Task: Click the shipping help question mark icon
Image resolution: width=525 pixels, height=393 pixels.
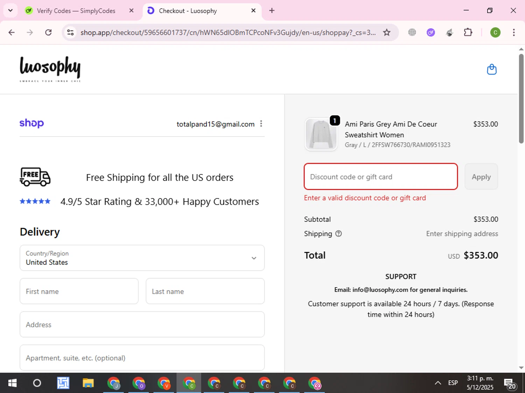Action: [x=338, y=234]
